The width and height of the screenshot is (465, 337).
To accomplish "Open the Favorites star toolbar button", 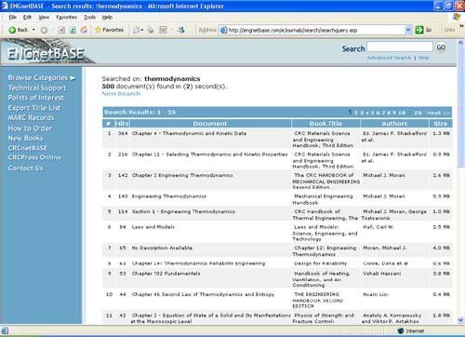I will pyautogui.click(x=109, y=30).
